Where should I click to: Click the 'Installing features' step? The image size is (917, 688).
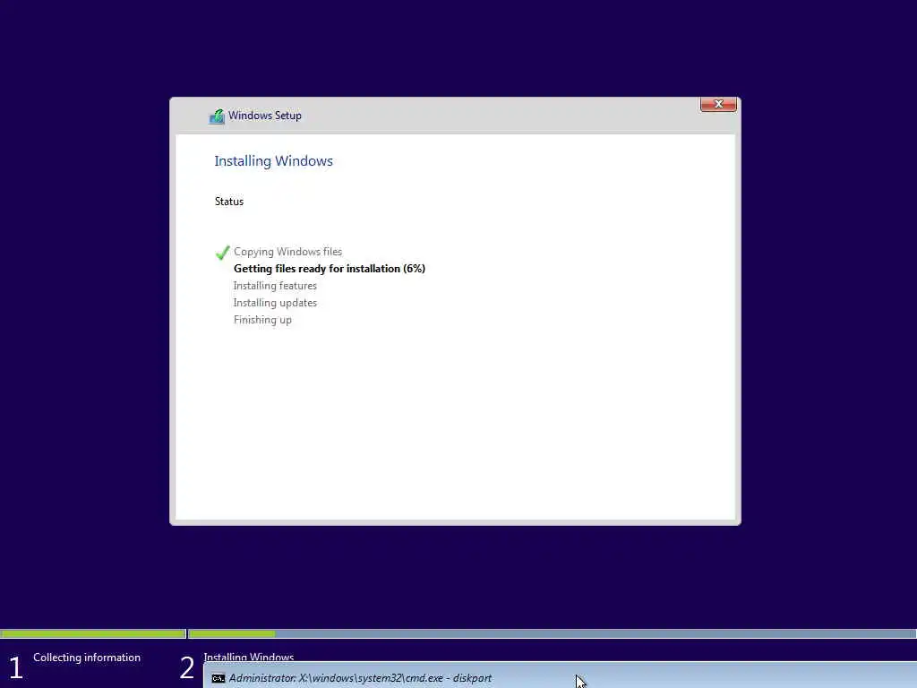click(x=275, y=286)
